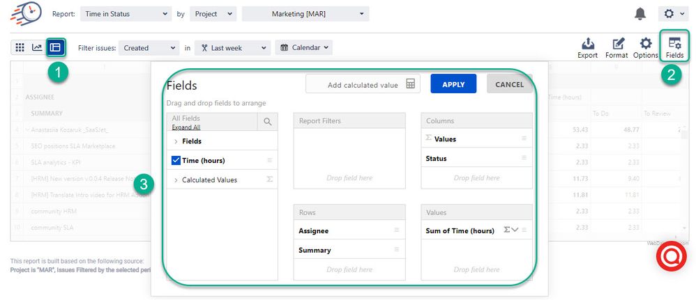Open aggregation menu for Sum of Time (hours)
Viewport: 696px width, 300px height.
511,230
